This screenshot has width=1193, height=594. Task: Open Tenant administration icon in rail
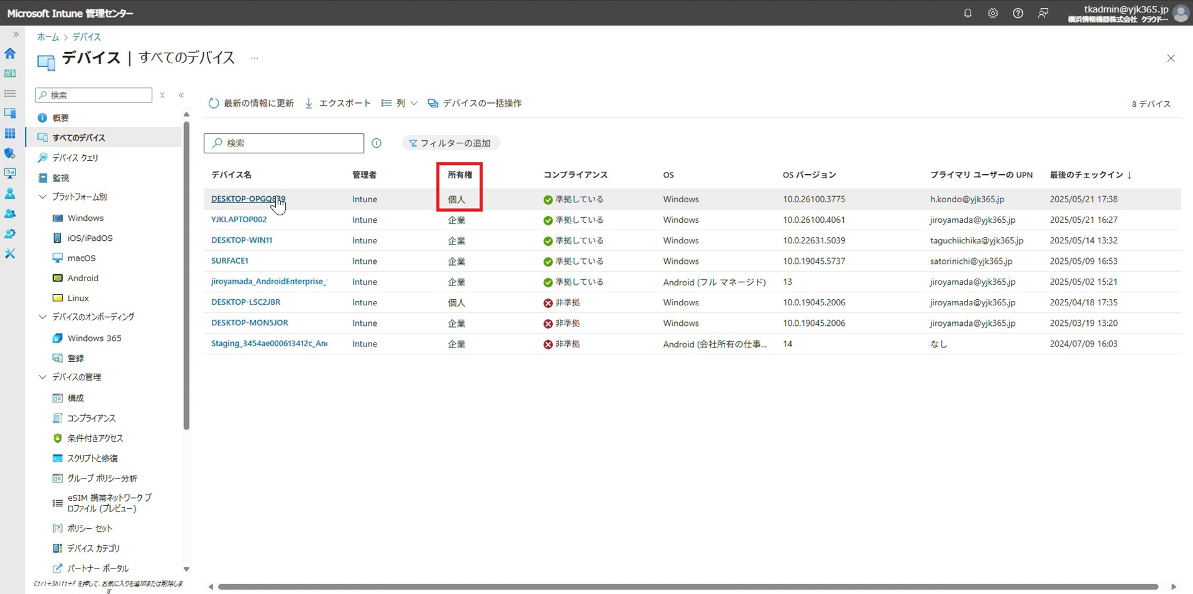click(10, 233)
